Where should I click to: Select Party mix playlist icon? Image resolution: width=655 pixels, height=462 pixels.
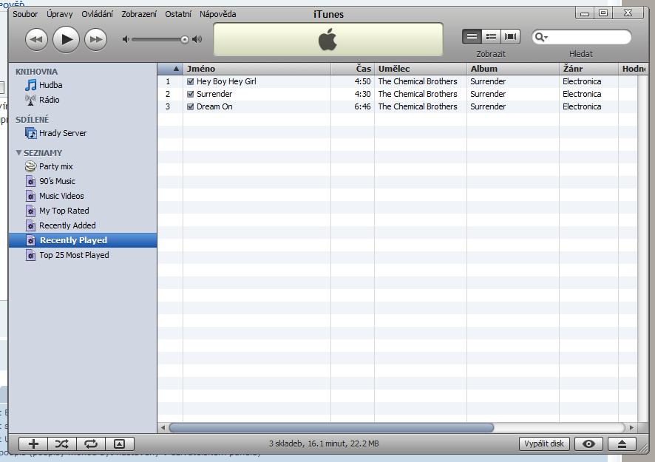click(30, 166)
